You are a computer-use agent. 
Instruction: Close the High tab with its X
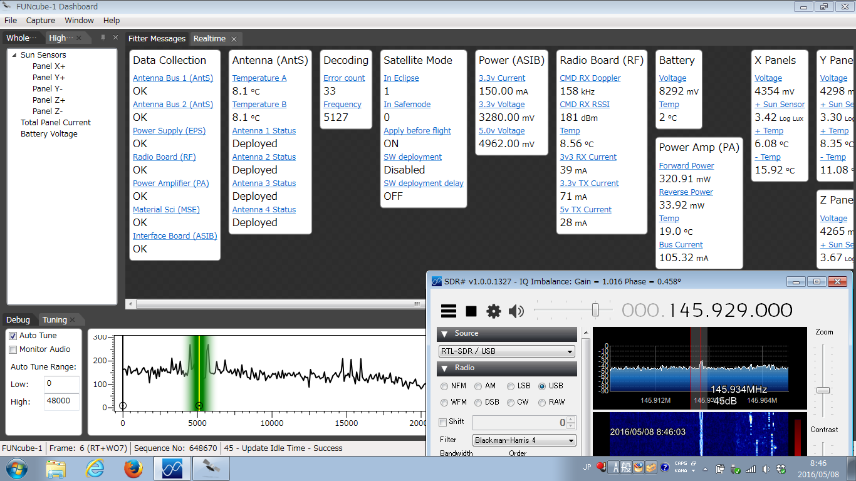tap(79, 38)
